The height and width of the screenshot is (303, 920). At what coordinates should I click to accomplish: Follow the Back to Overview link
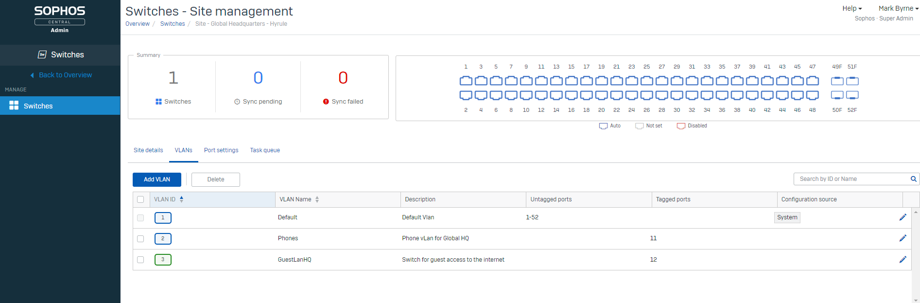(x=65, y=75)
